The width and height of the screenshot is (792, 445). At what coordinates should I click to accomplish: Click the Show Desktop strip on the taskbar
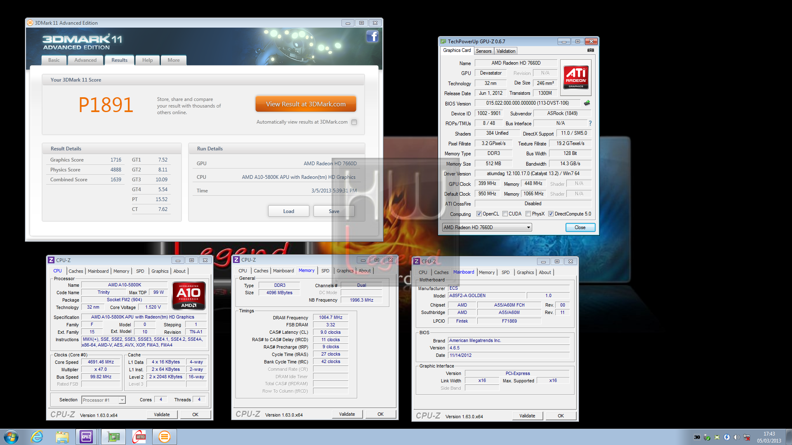789,437
